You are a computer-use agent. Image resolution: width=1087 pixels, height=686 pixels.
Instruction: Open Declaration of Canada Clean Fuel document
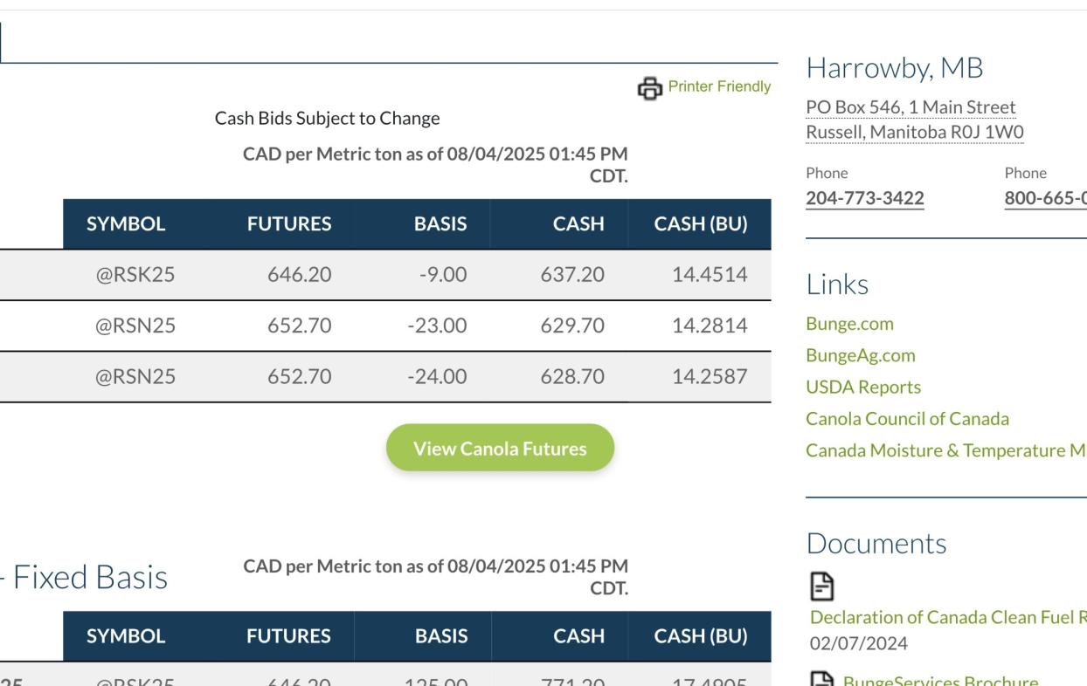pos(948,617)
